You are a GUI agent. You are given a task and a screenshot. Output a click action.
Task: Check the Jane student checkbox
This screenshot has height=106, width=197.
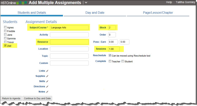(x=5, y=35)
